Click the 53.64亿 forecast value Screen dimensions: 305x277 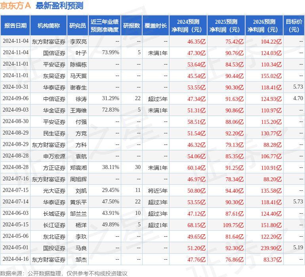tap(196, 65)
